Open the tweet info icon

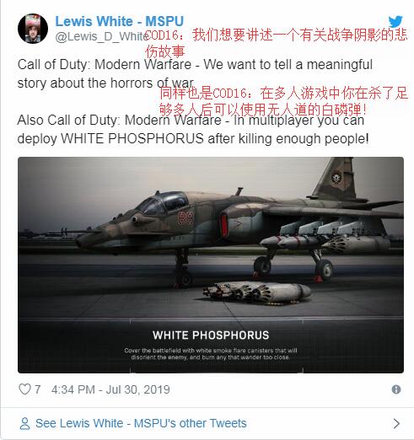[396, 389]
